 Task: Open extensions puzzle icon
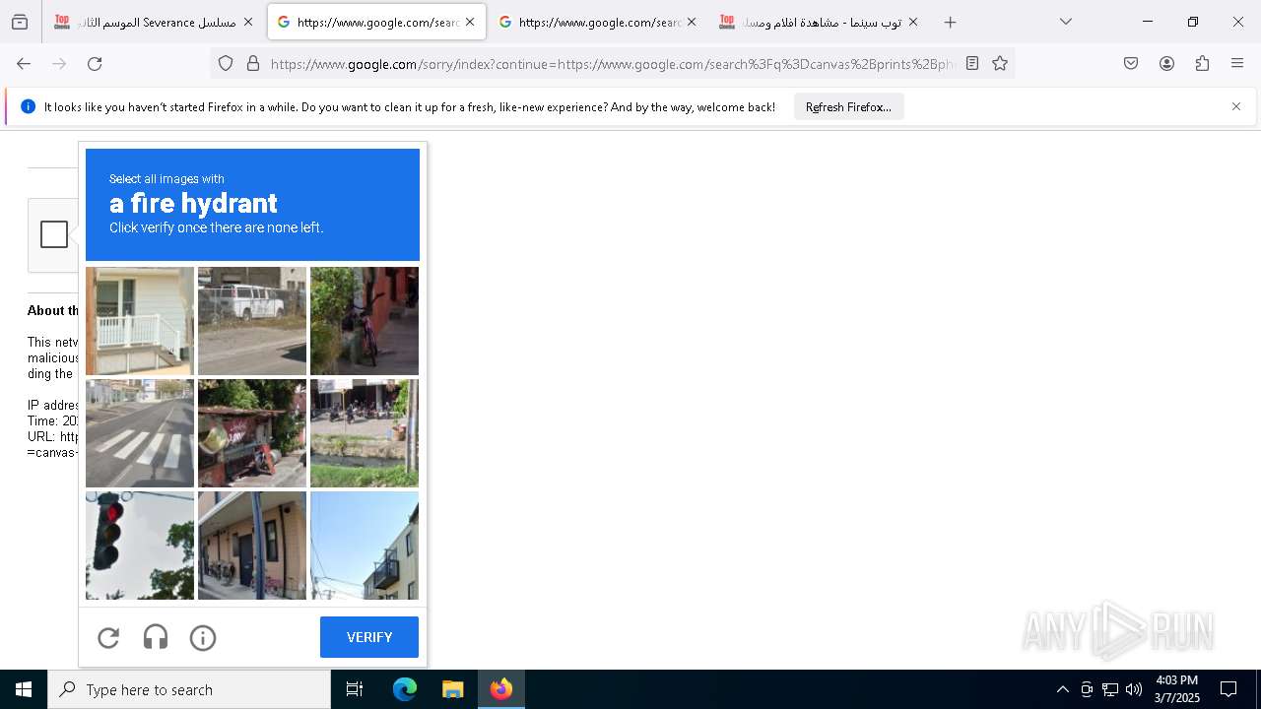tap(1202, 63)
